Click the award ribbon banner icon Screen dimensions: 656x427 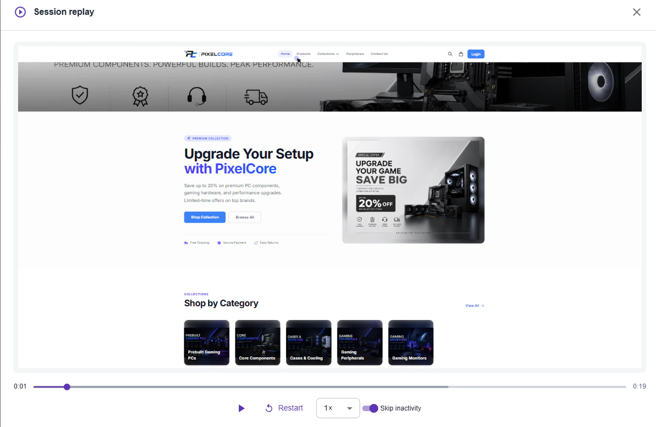tap(140, 96)
